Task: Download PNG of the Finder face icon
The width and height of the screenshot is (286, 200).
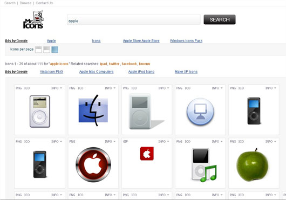Action: click(x=72, y=88)
